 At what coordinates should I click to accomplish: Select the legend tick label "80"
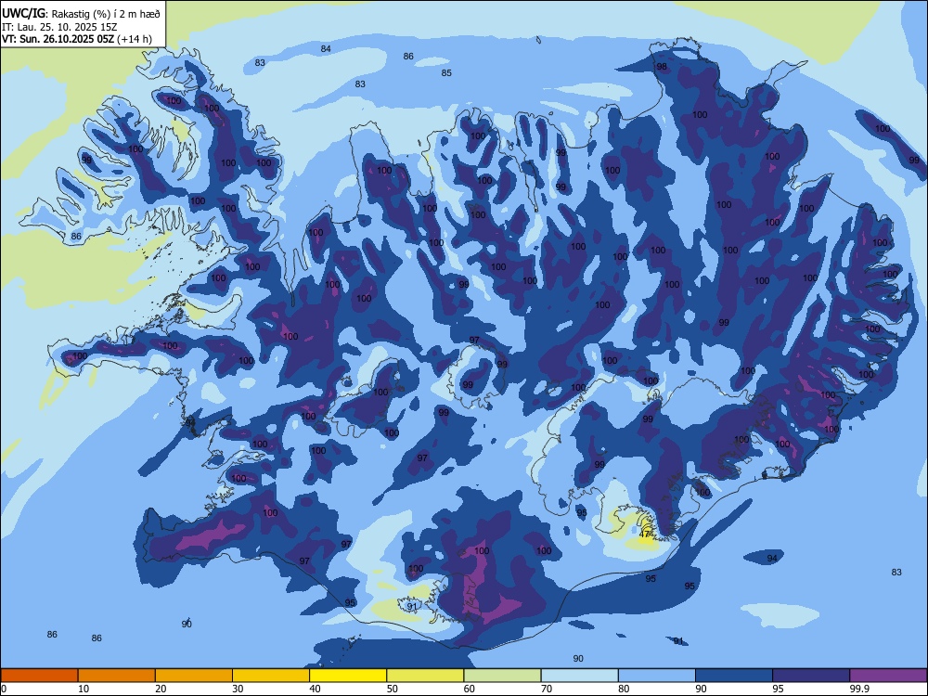624,689
